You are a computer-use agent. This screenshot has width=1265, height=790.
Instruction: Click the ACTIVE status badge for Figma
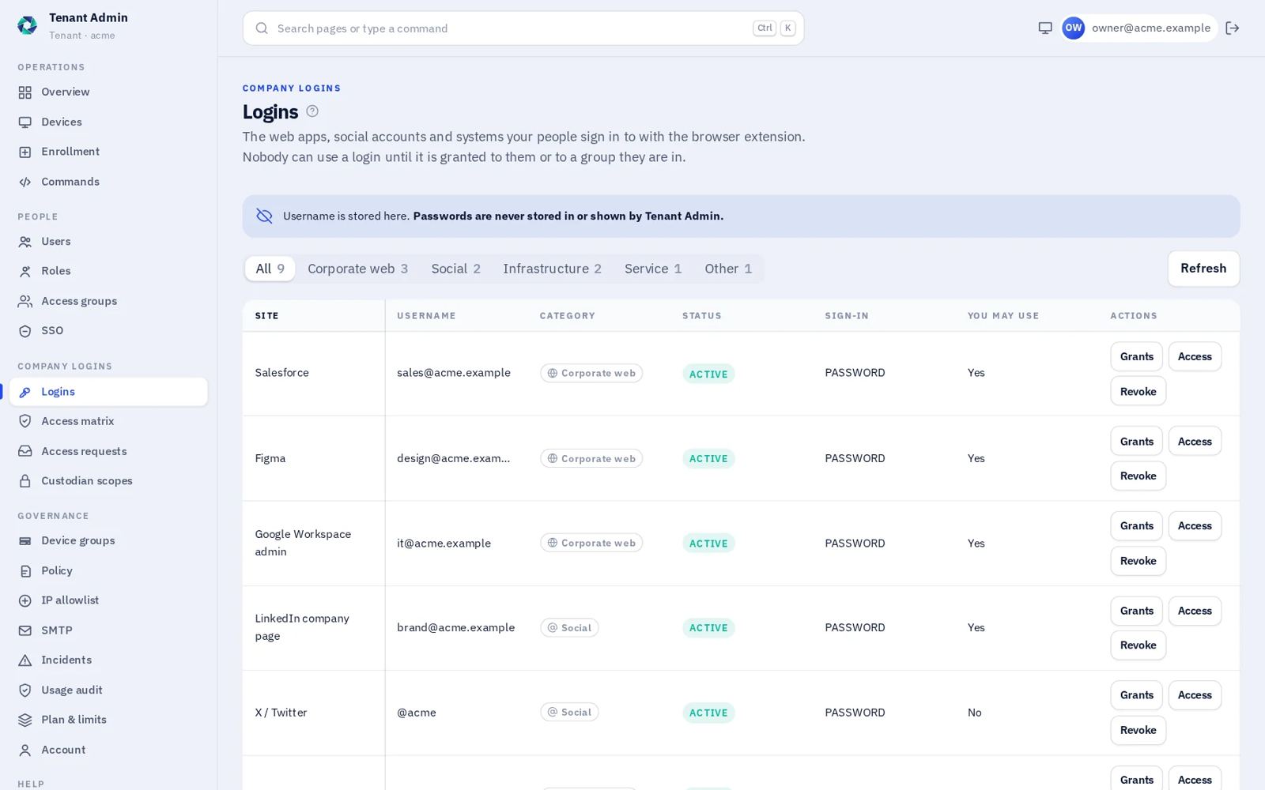pos(708,459)
